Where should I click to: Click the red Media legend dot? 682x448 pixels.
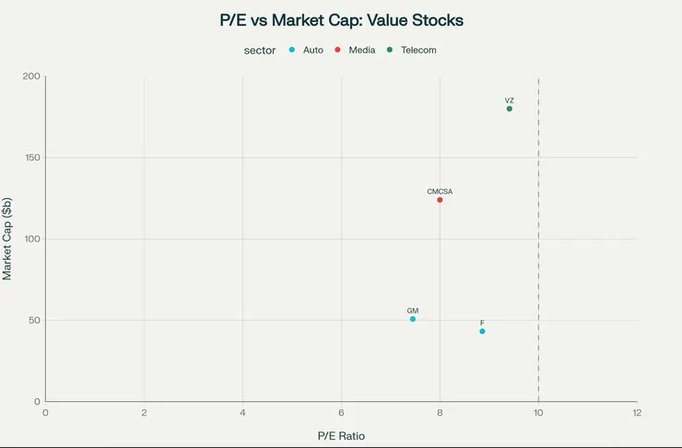point(338,50)
